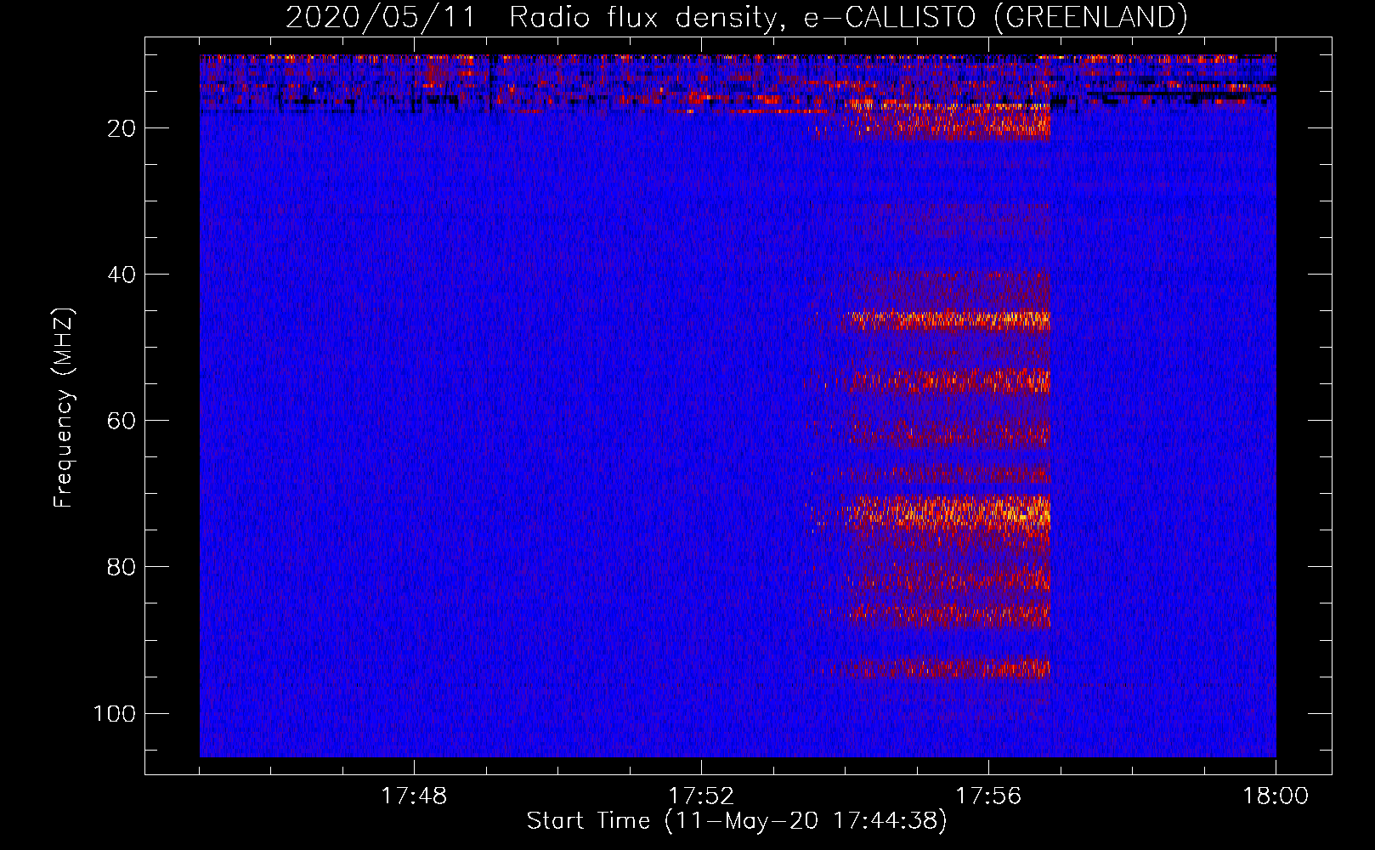Viewport: 1375px width, 850px height.
Task: Click the plot title mentioning e-CALLISTO (GREENLAND)
Action: coord(736,17)
